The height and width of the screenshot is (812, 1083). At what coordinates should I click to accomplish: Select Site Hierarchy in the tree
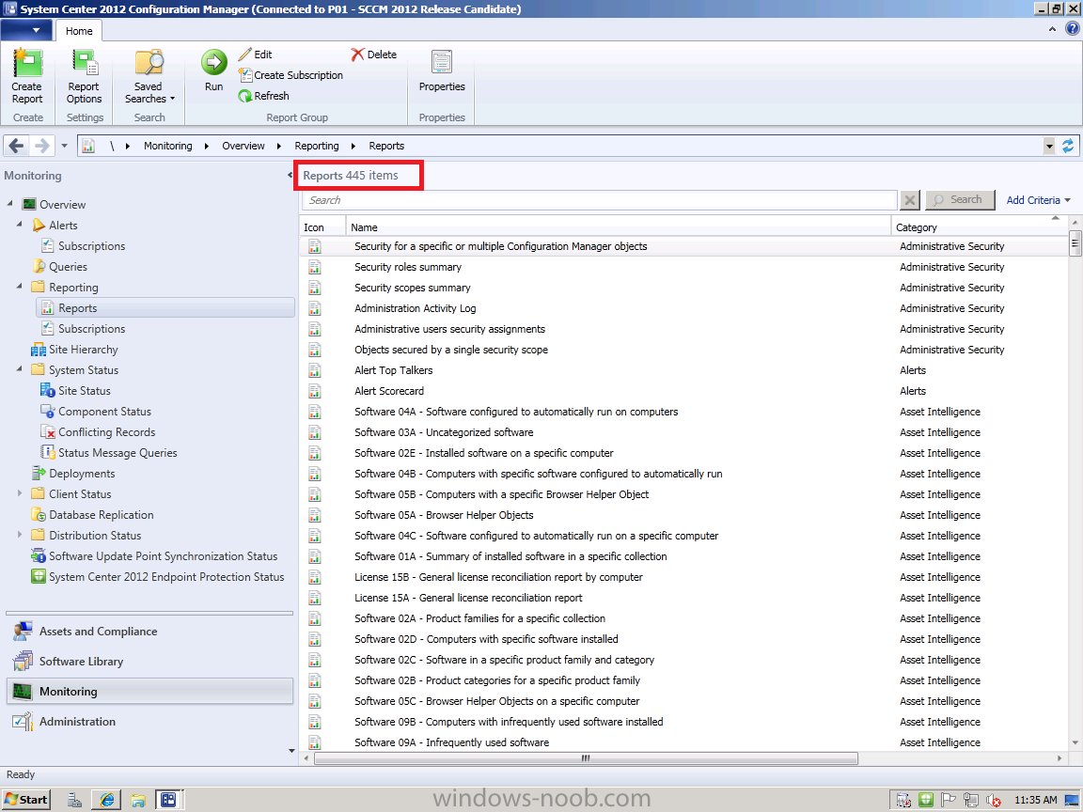click(83, 350)
